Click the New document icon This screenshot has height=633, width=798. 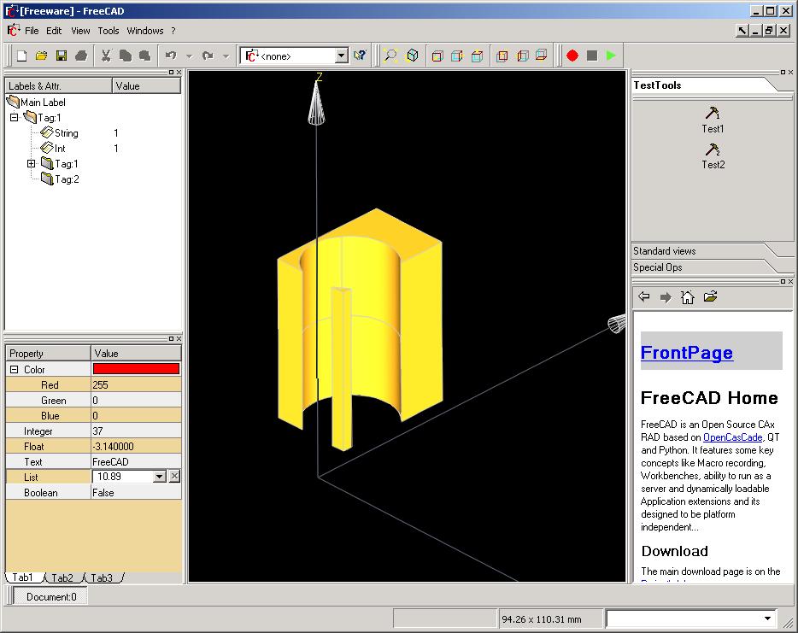tap(22, 56)
